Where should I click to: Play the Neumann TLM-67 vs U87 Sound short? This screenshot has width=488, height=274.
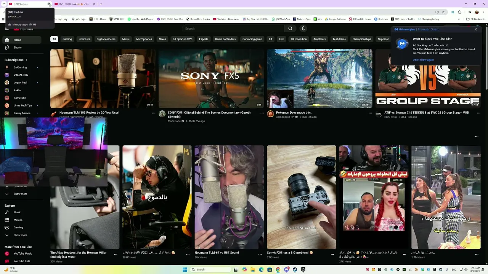coord(229,197)
